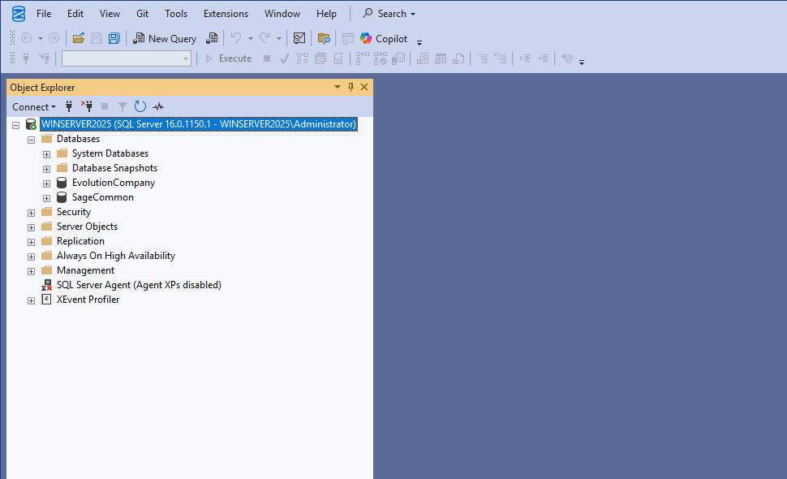The width and height of the screenshot is (787, 479).
Task: Expand the Security folder
Action: [x=32, y=212]
